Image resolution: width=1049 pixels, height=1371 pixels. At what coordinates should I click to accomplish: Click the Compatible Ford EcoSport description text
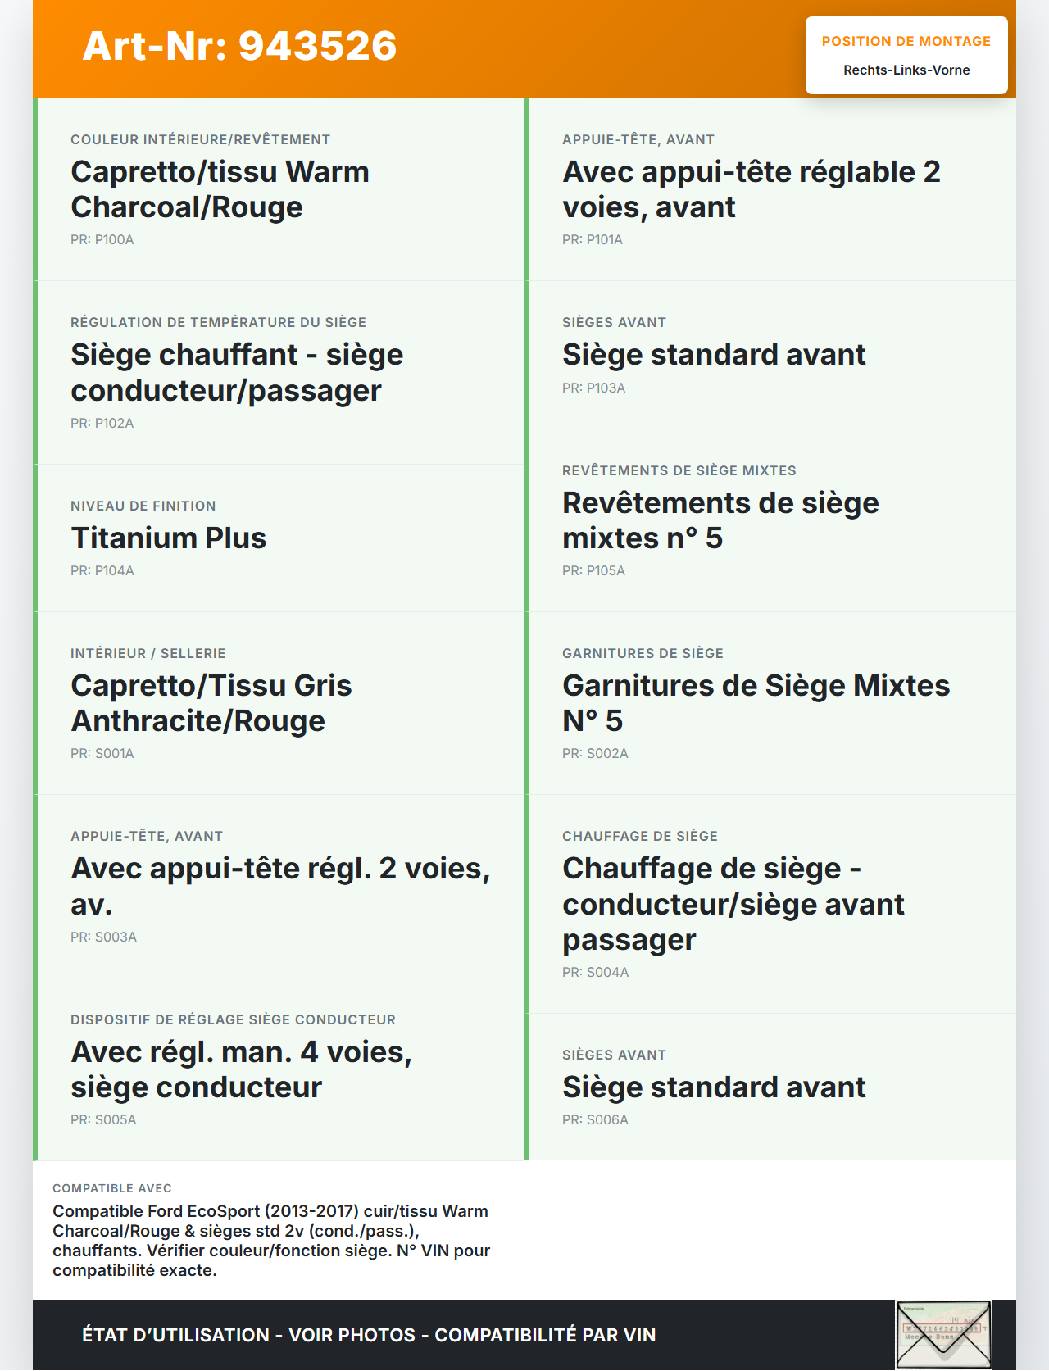[x=271, y=1241]
